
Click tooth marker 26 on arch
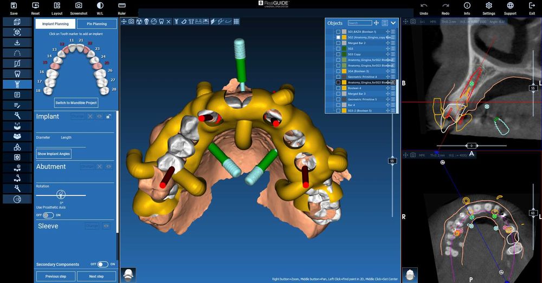pyautogui.click(x=100, y=74)
